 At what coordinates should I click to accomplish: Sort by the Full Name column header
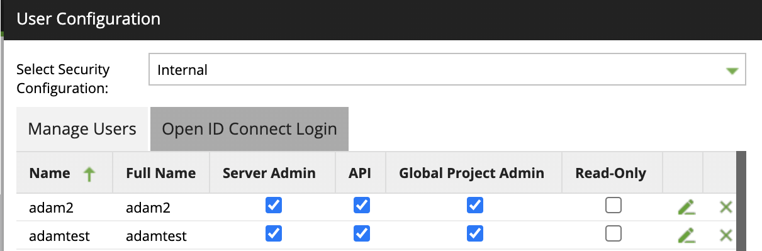click(x=161, y=173)
